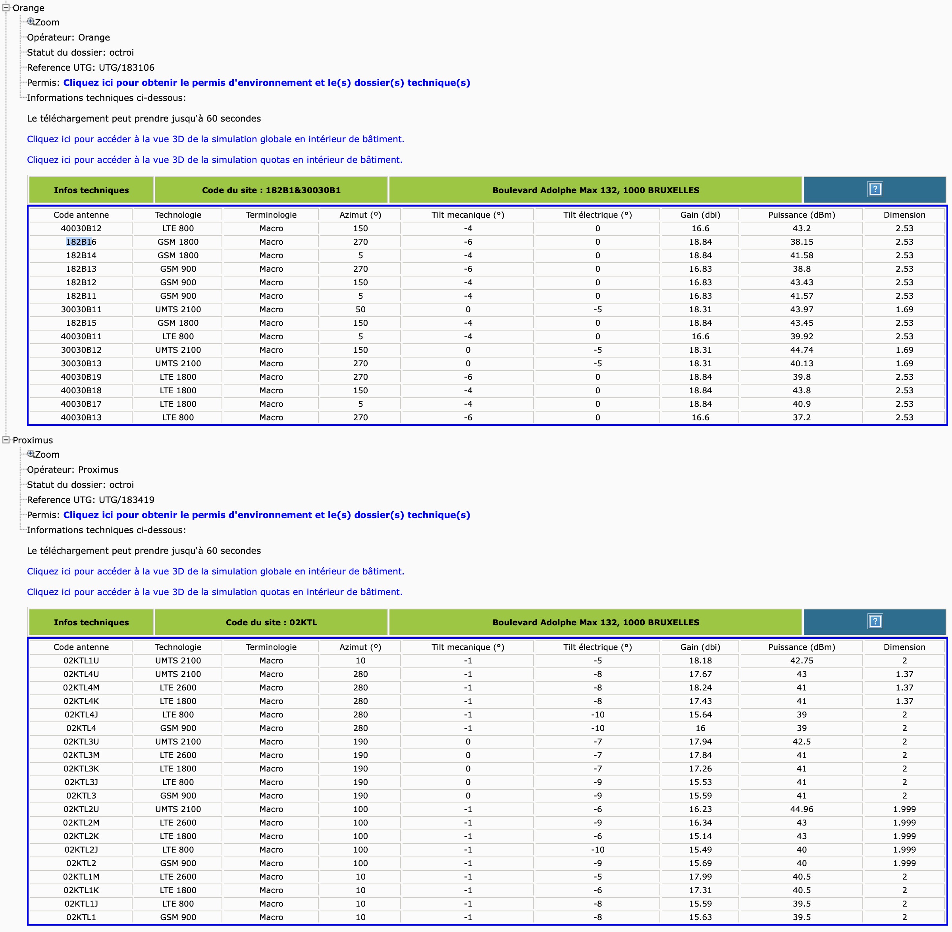Click 'GSM 900' technology in 02KTL1 row
Viewport: 952px width, 932px height.
coord(178,917)
